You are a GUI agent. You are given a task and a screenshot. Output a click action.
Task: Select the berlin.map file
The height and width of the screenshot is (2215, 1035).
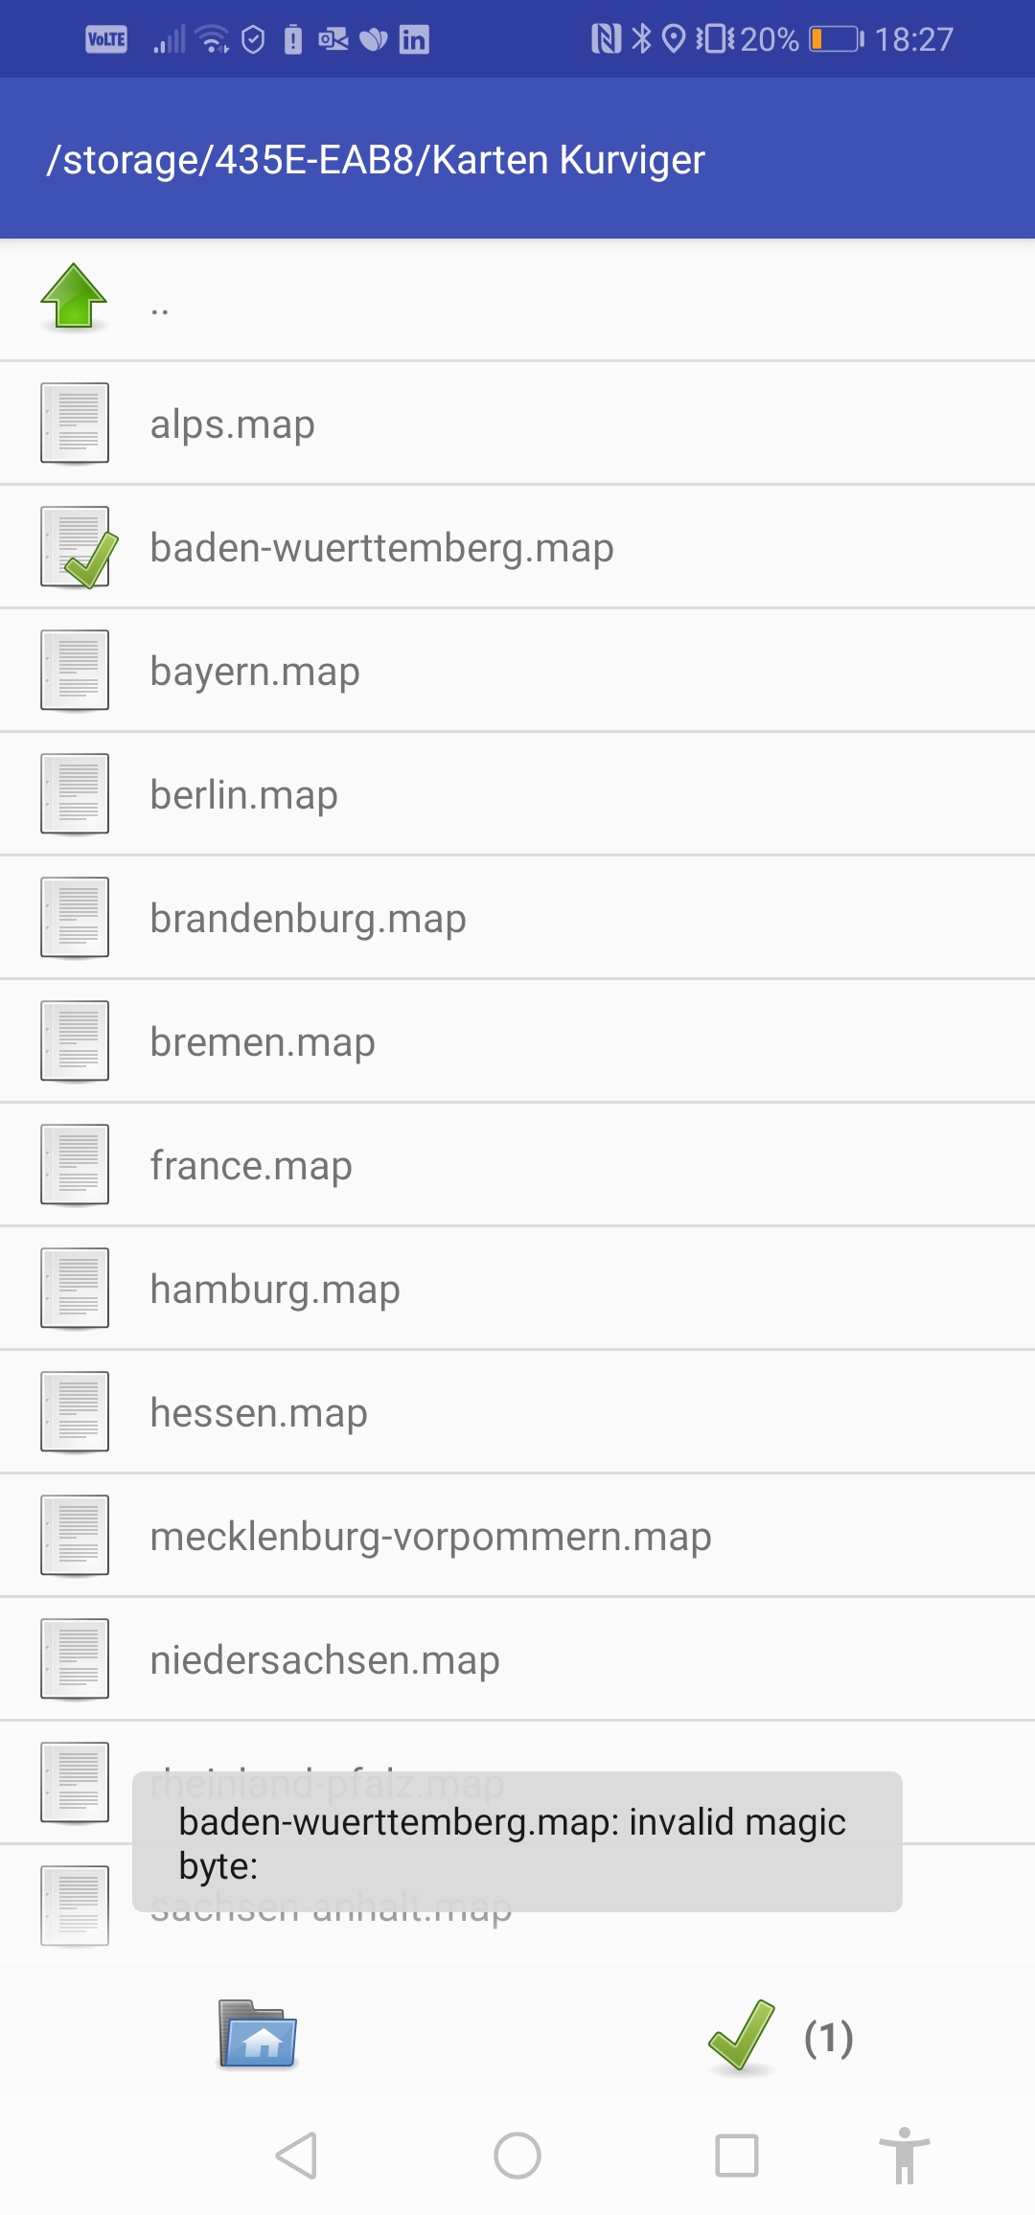point(517,794)
